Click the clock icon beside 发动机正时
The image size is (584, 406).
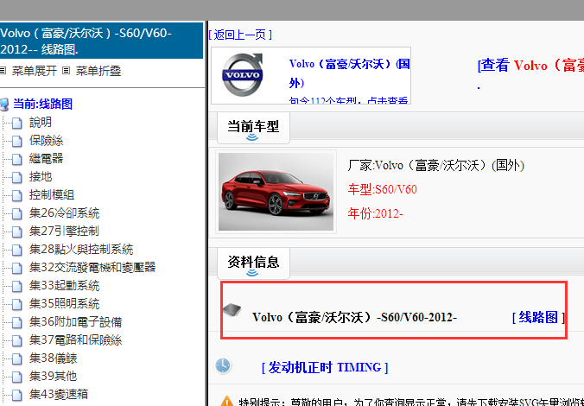[223, 365]
